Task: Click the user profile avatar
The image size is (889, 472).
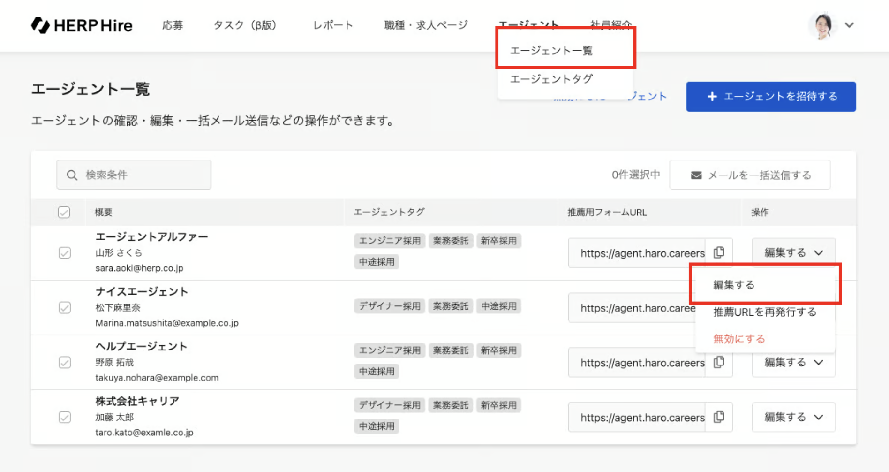Action: (822, 25)
